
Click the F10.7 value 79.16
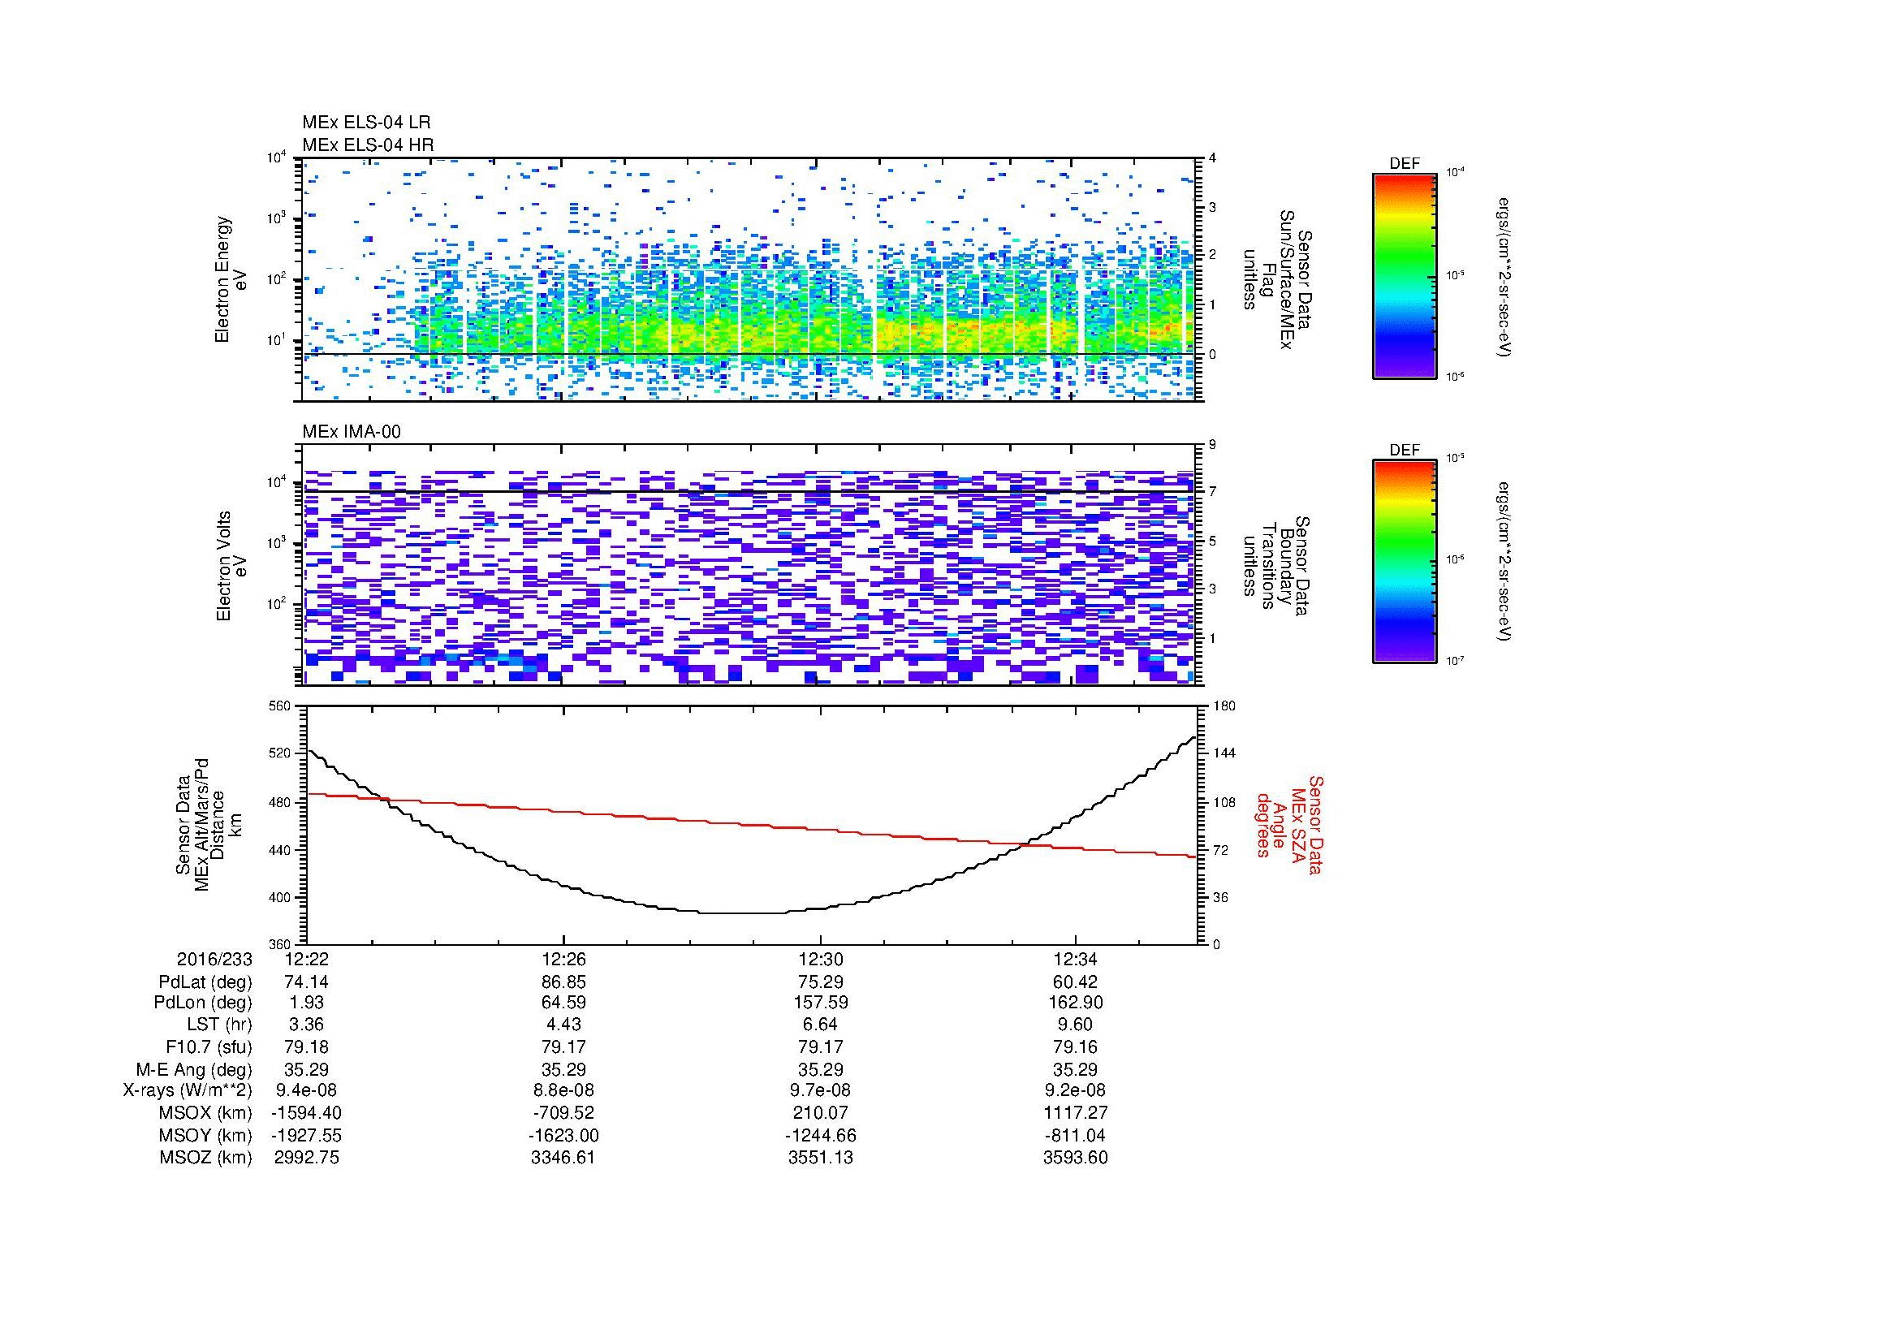click(x=1075, y=1047)
